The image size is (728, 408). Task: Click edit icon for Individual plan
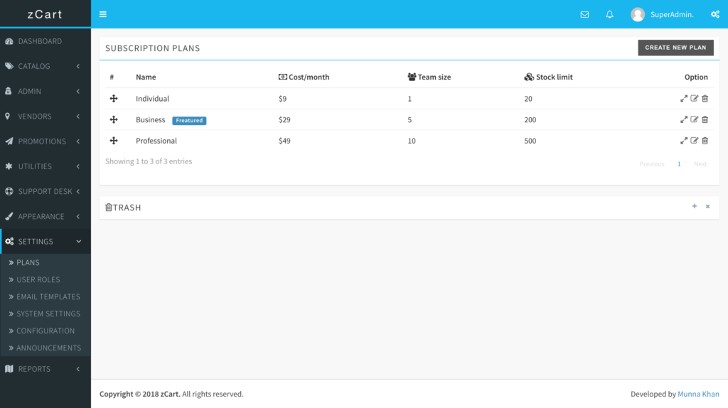(x=695, y=99)
